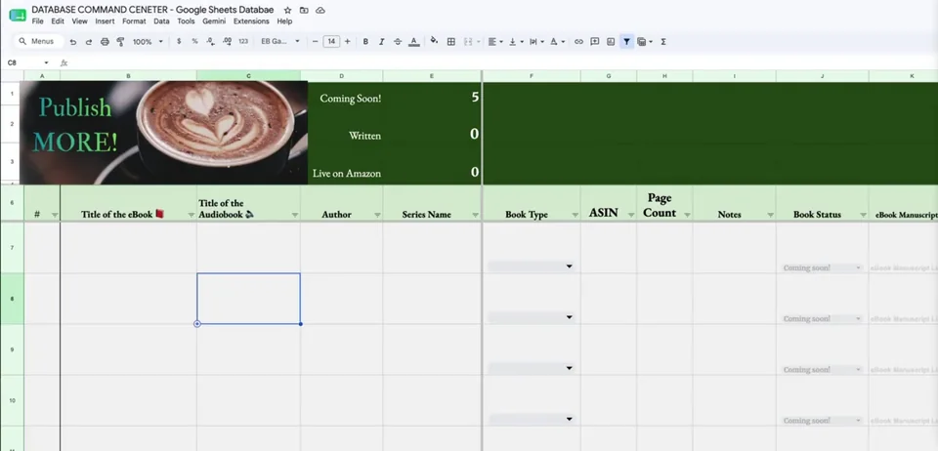Open the text color picker
This screenshot has width=938, height=451.
click(x=414, y=42)
